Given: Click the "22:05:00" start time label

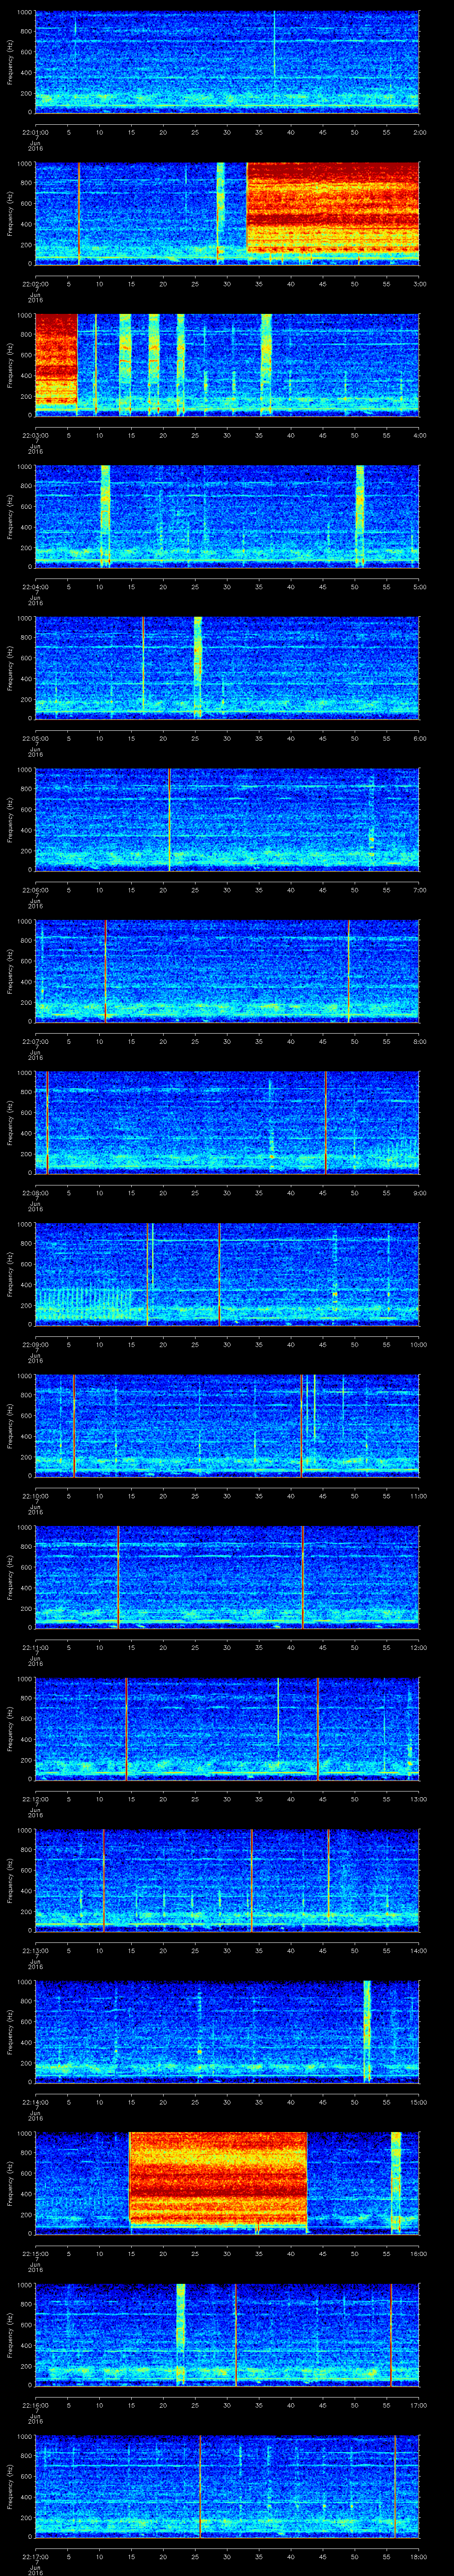Looking at the screenshot, I should click(35, 738).
